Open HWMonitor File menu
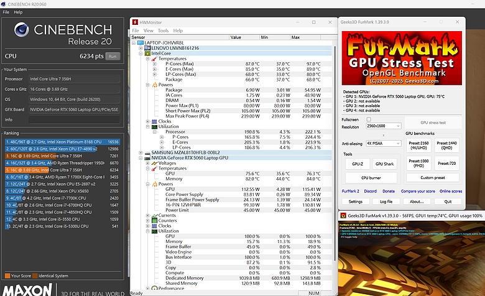The width and height of the screenshot is (485, 296). [x=136, y=30]
